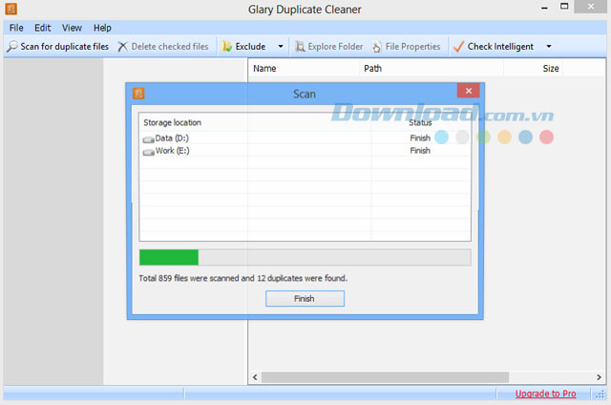Click the magnifier icon for Scan for duplicate files

(x=12, y=47)
